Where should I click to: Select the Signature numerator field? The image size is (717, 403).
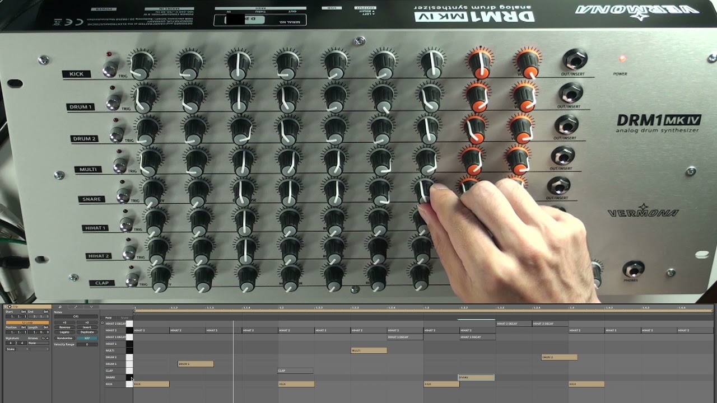pyautogui.click(x=11, y=343)
